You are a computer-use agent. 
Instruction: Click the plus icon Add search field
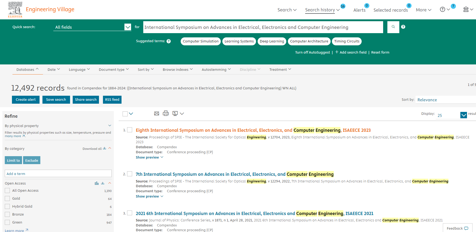[337, 52]
